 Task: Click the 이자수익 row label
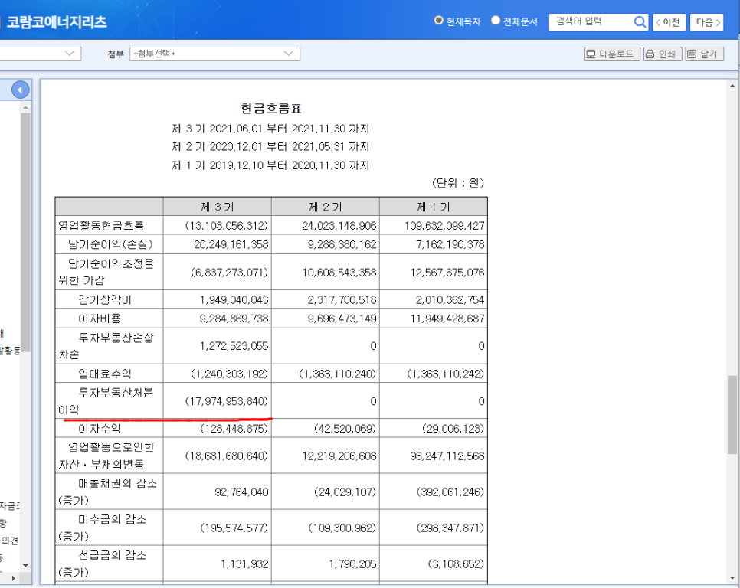[x=100, y=428]
